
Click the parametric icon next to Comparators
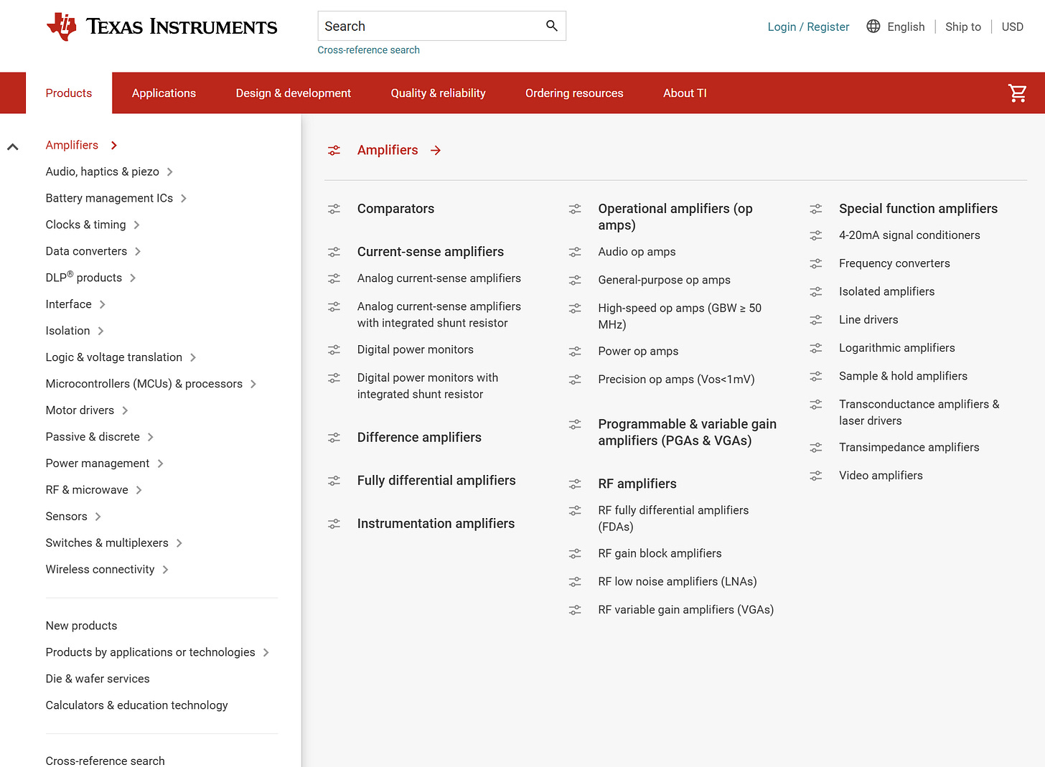pyautogui.click(x=334, y=209)
